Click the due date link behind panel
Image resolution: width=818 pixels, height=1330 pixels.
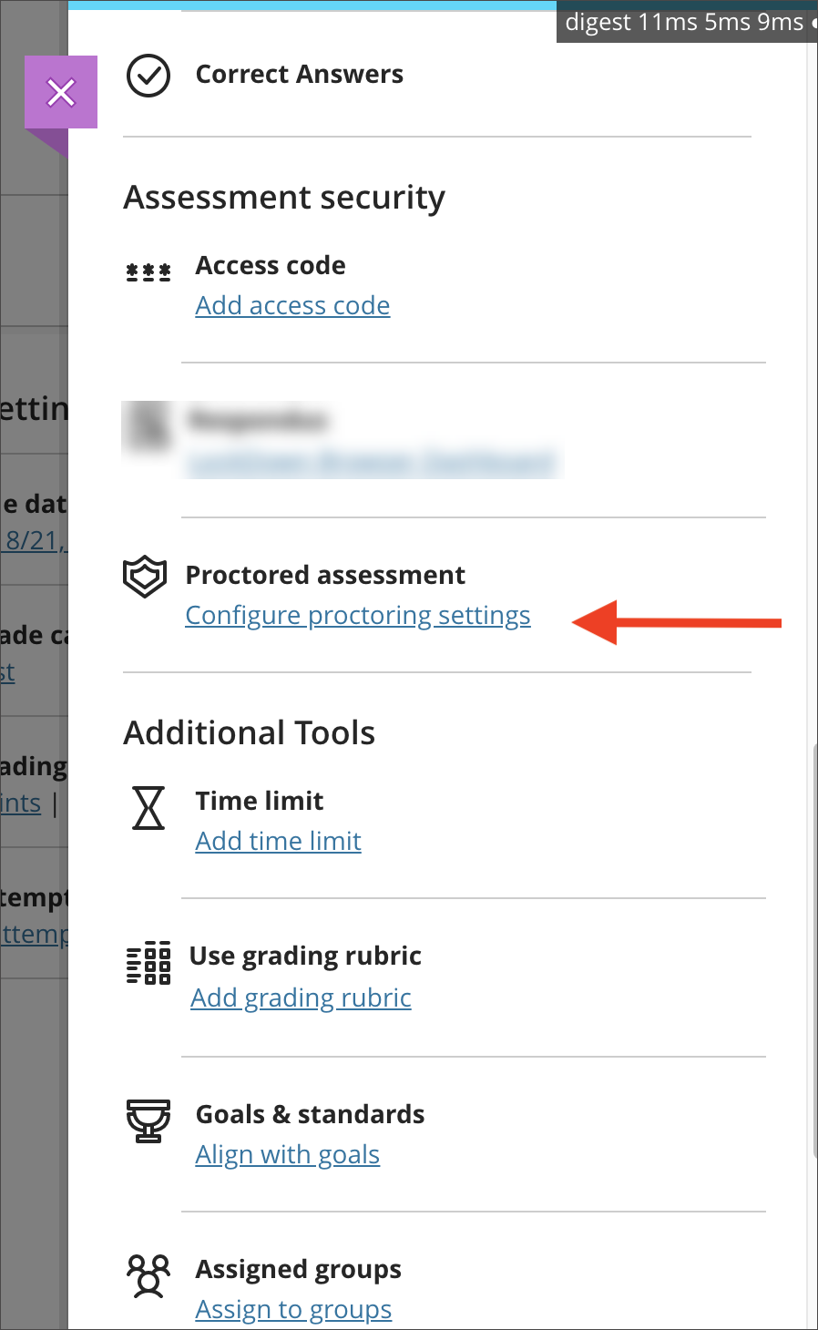pos(34,540)
